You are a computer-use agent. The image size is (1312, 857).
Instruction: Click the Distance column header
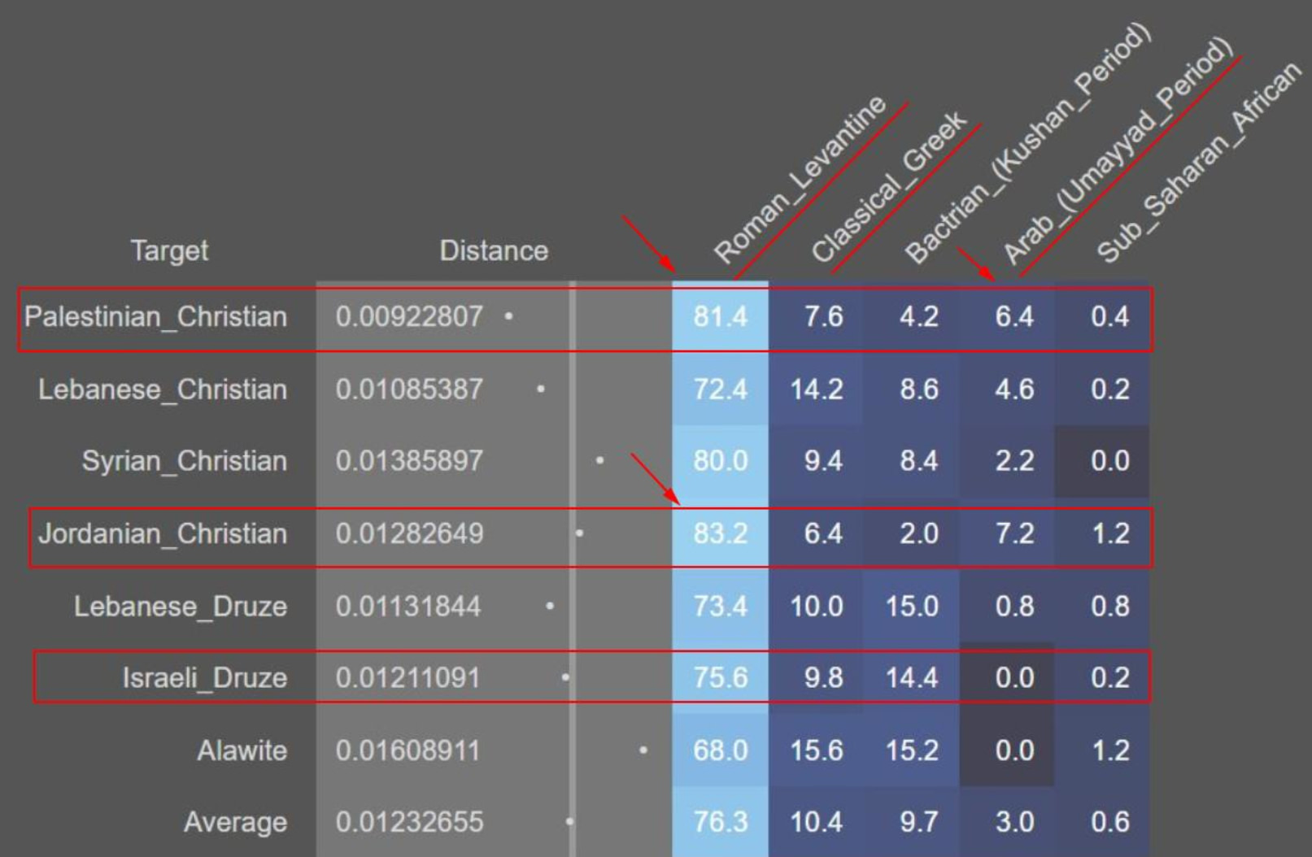(494, 250)
